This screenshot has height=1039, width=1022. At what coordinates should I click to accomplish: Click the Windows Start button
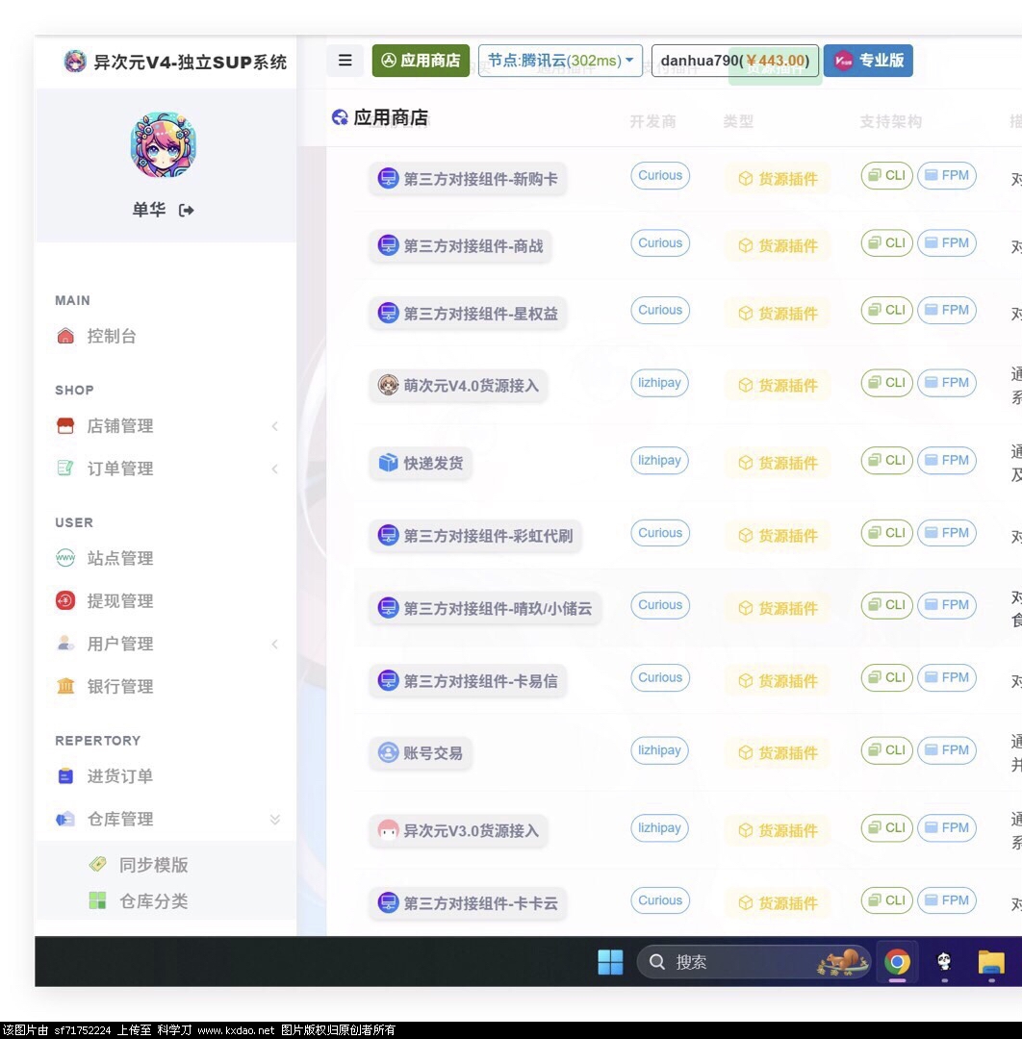[610, 962]
